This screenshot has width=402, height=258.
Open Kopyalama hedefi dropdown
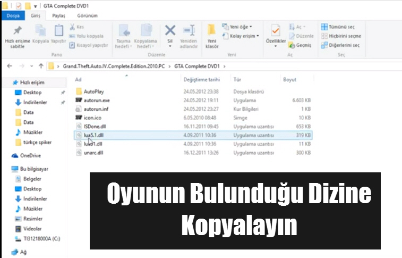pyautogui.click(x=146, y=37)
